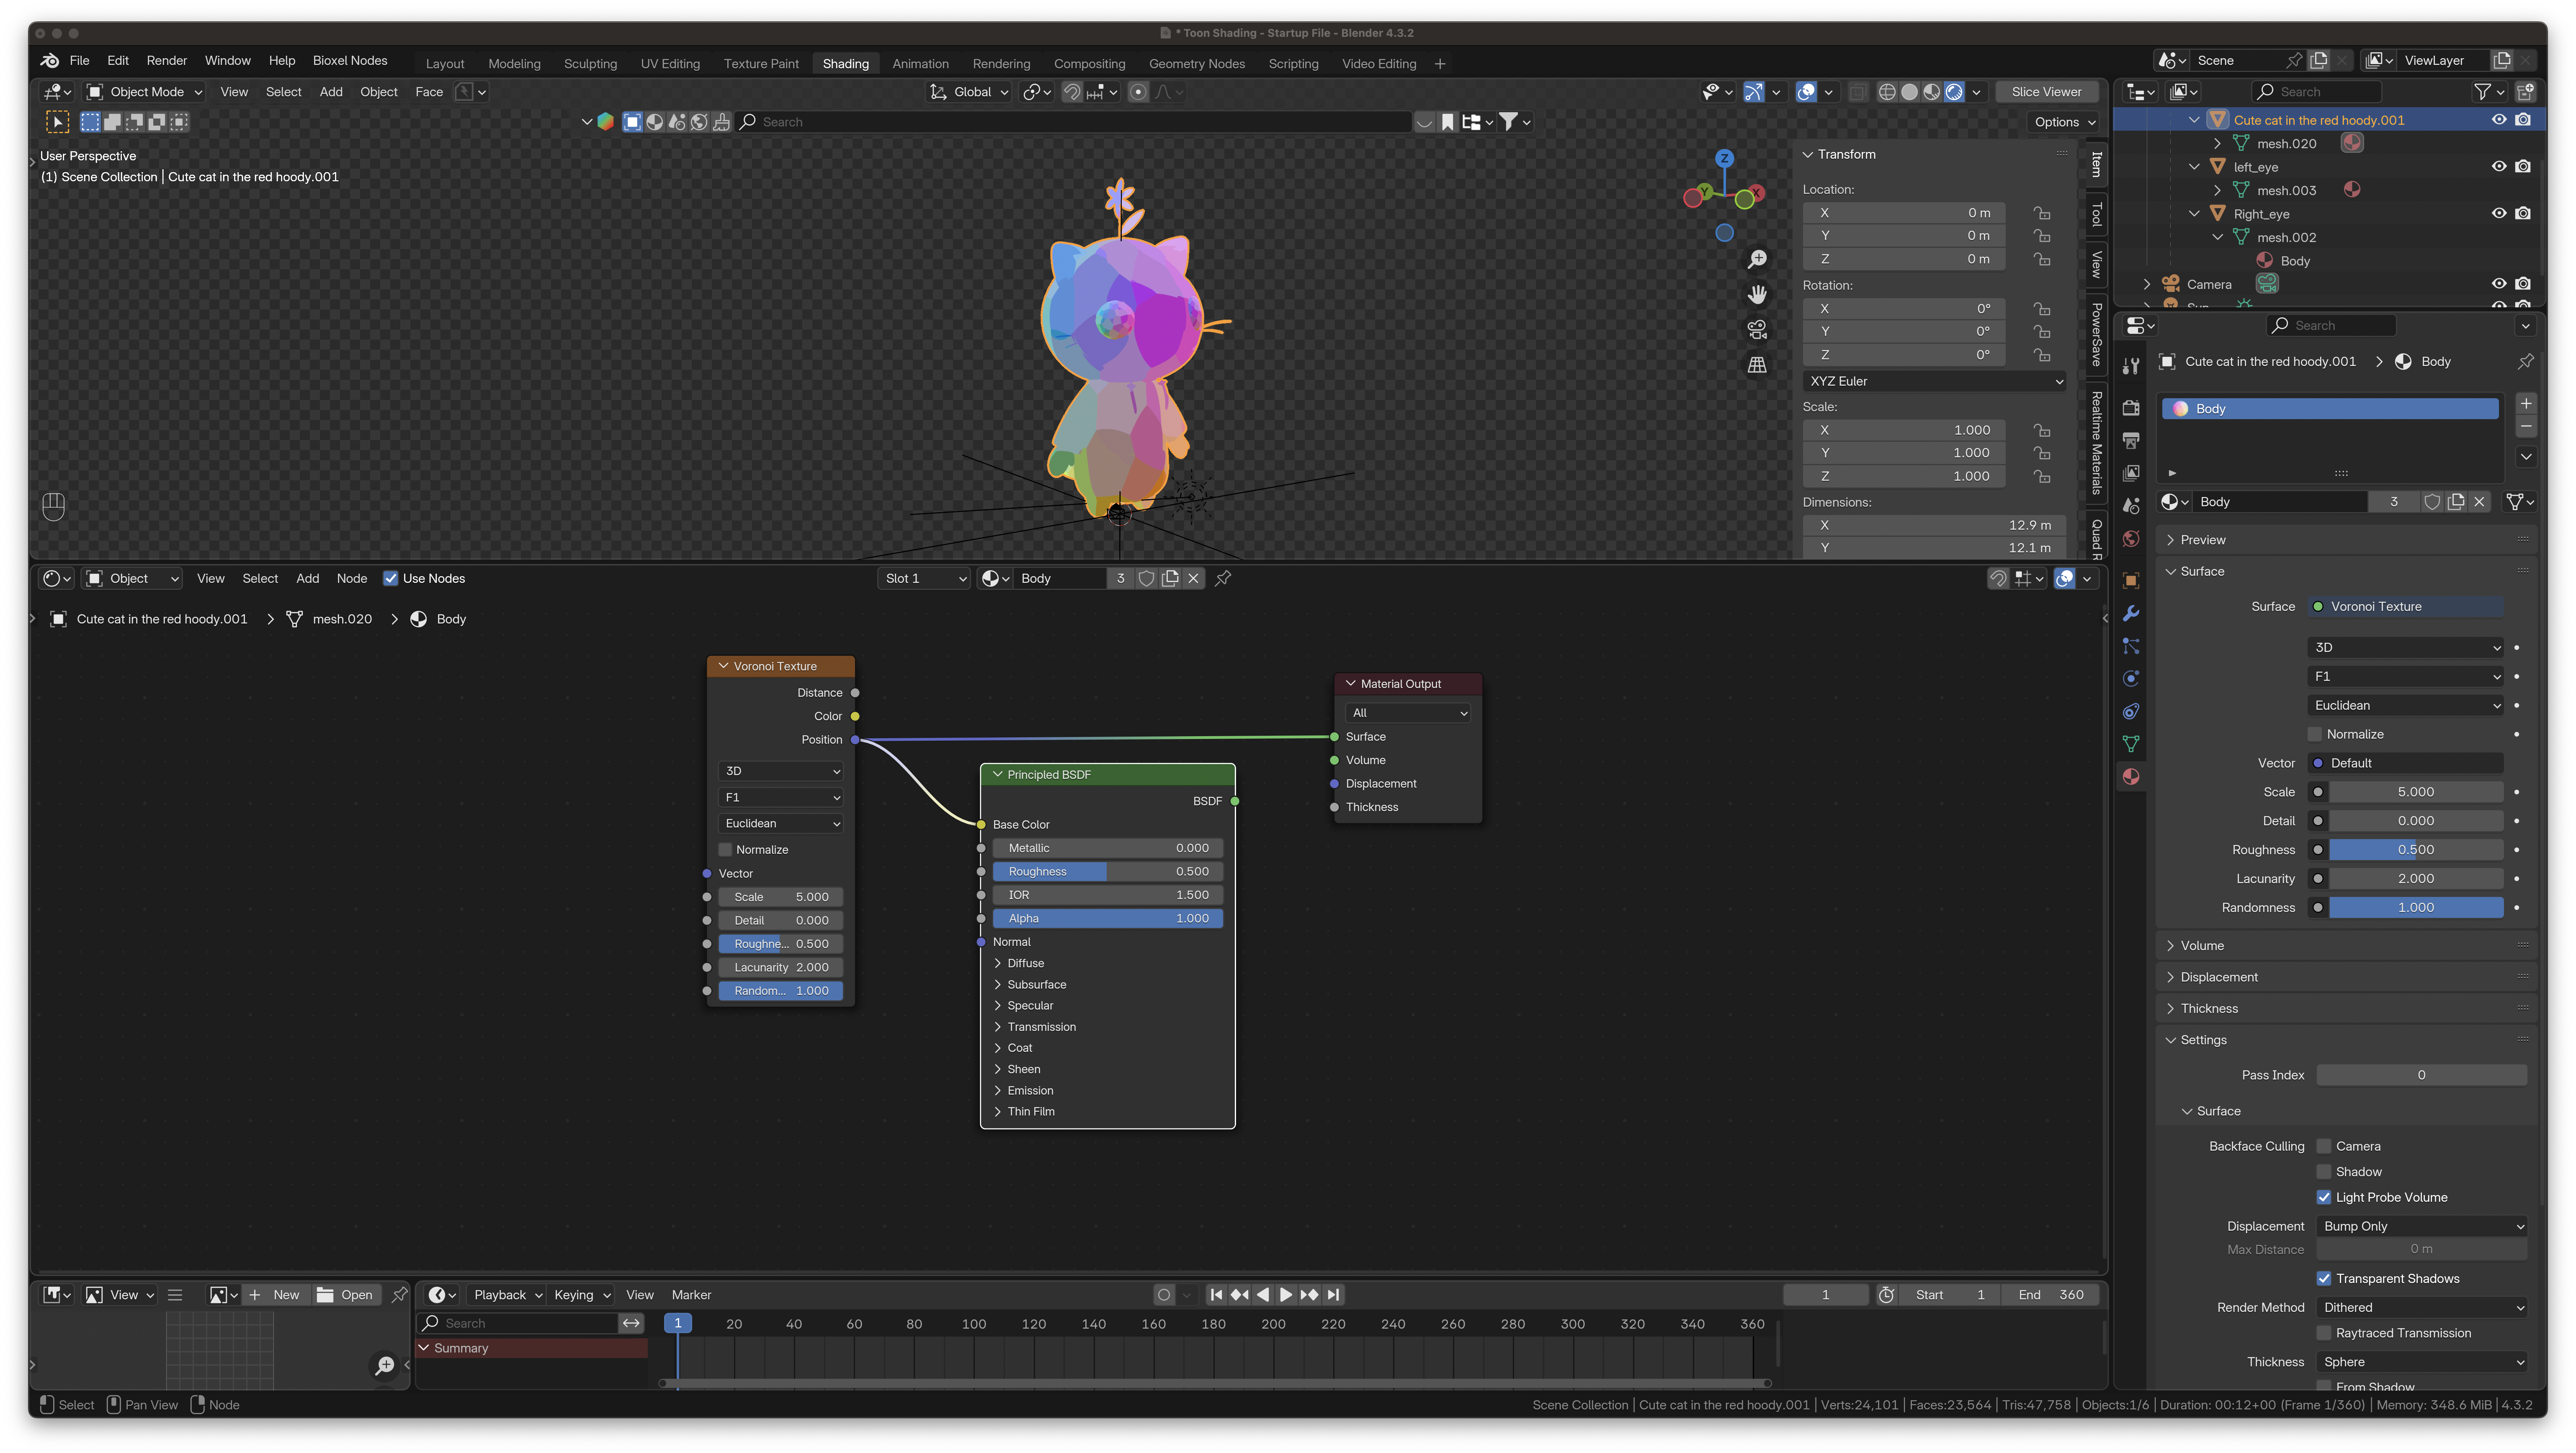This screenshot has height=1453, width=2576.
Task: Open the Keying popover in timeline
Action: point(582,1295)
